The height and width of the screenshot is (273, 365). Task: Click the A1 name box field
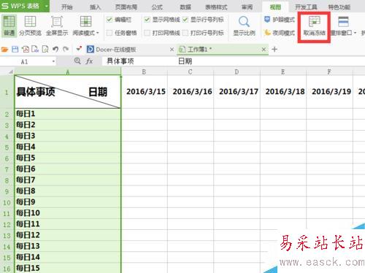26,61
